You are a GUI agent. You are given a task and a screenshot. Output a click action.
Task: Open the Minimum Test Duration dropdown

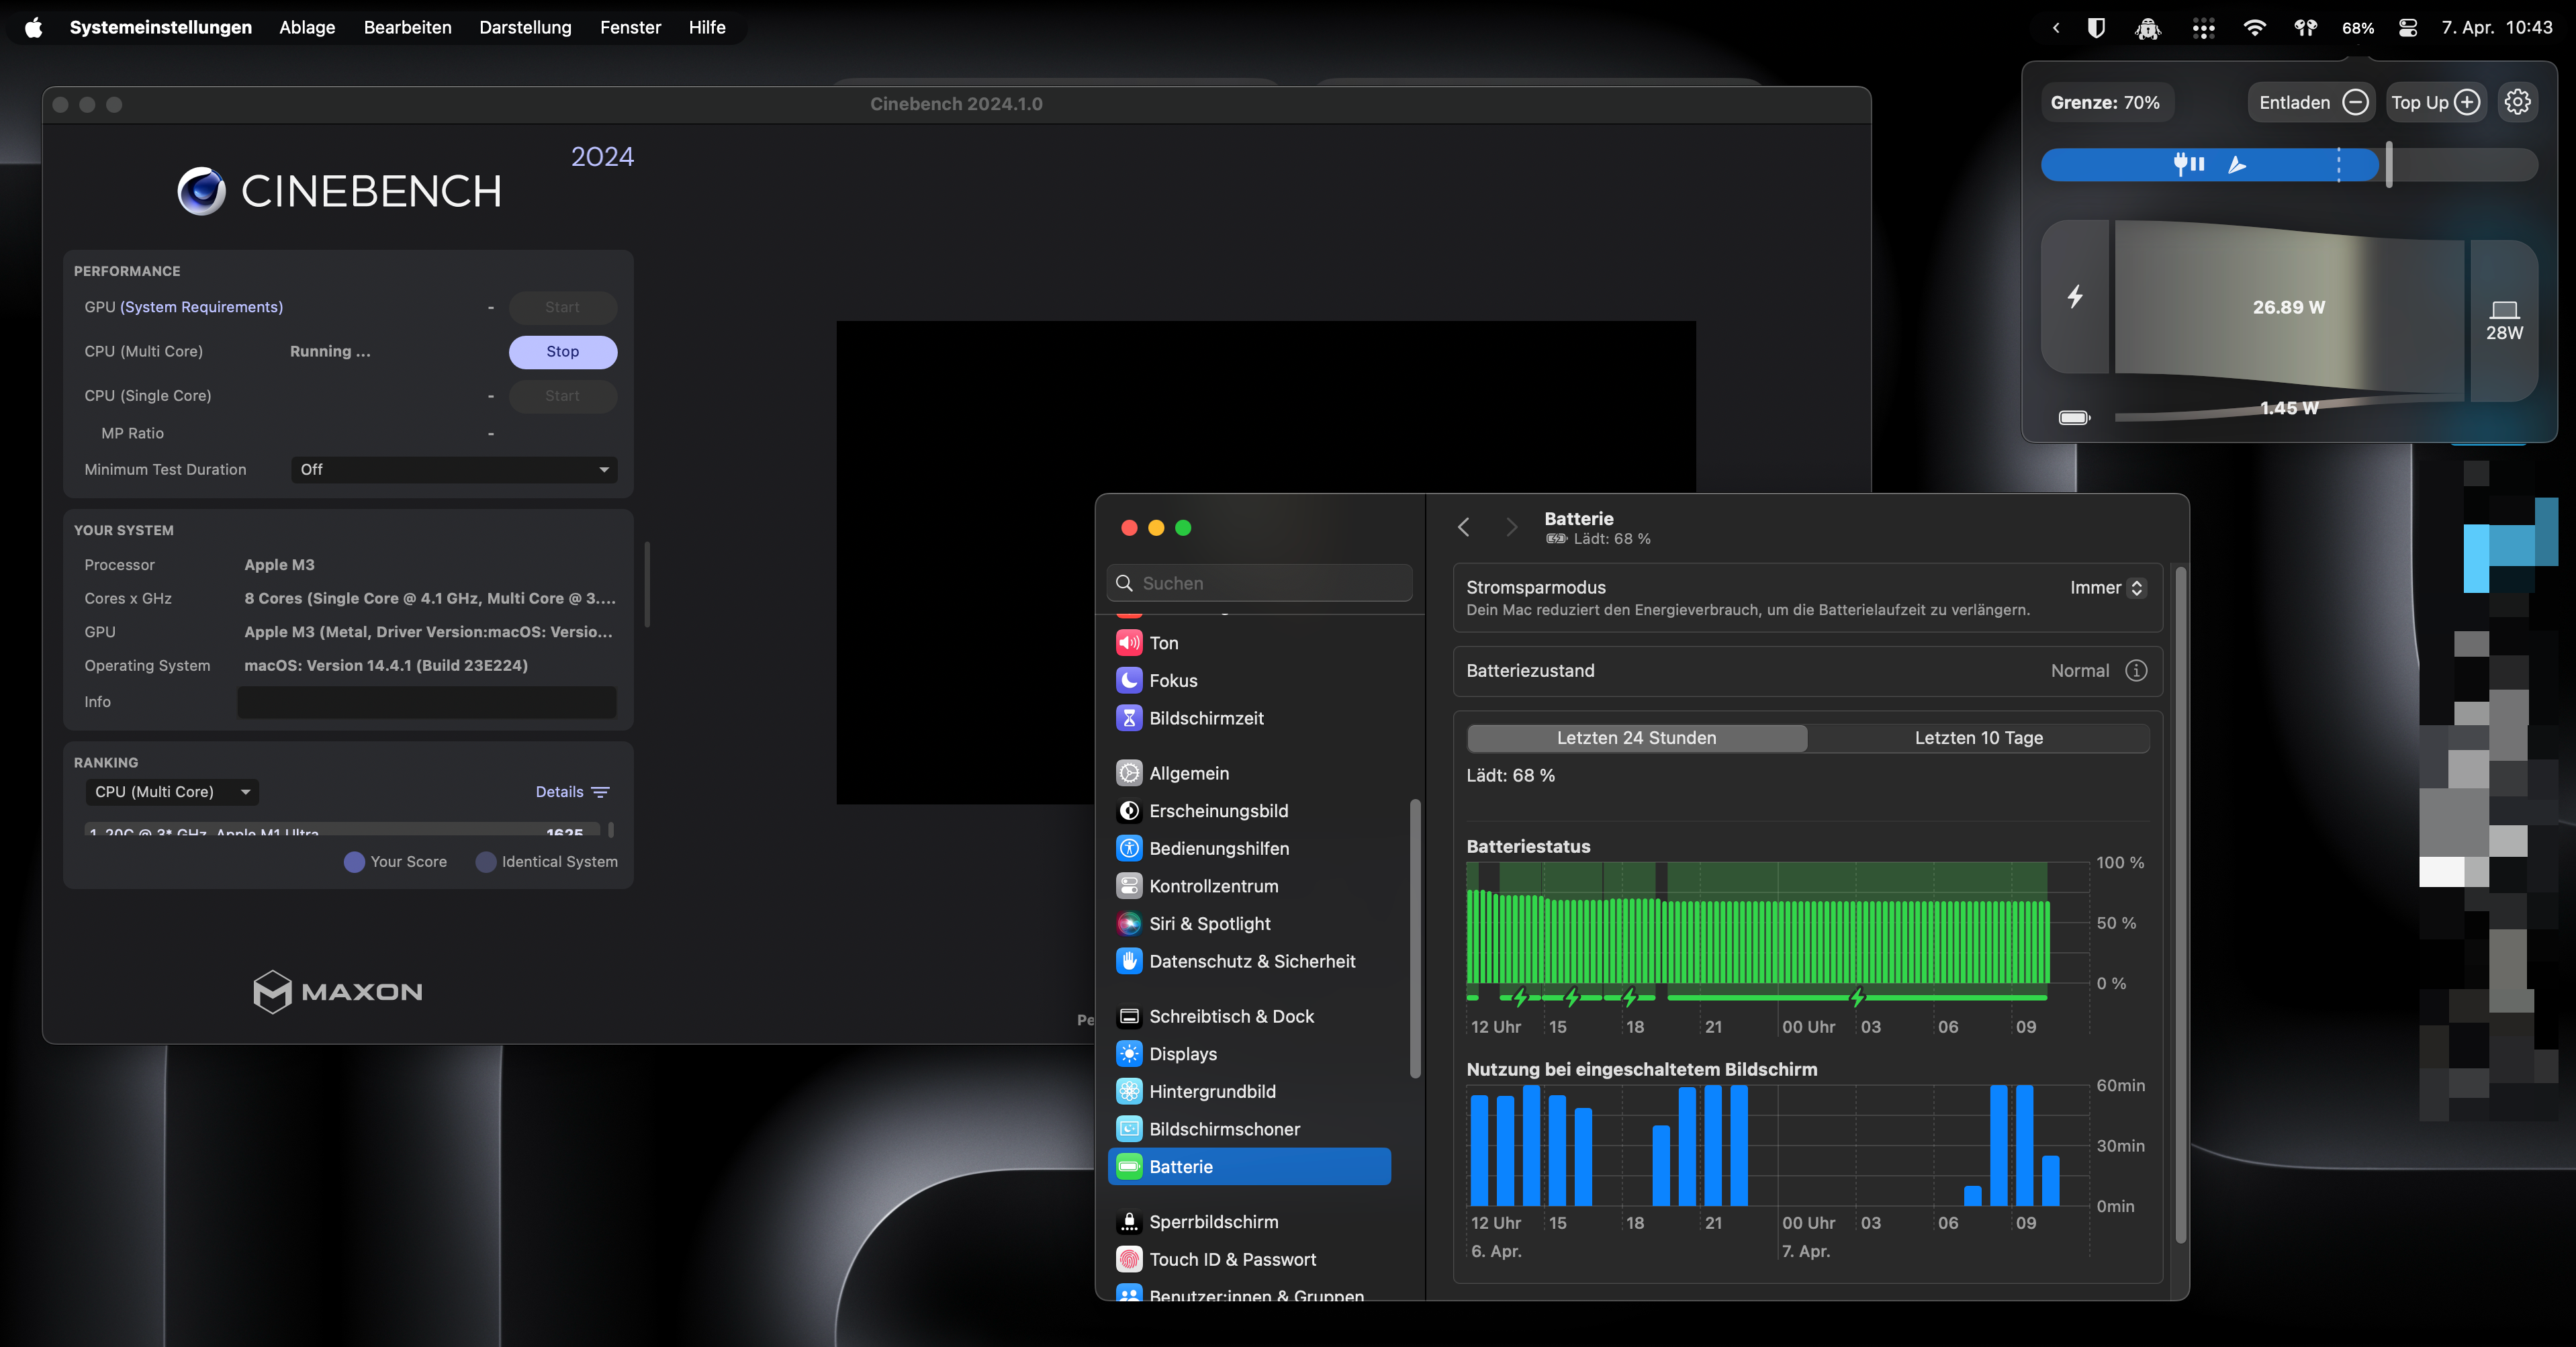coord(453,470)
